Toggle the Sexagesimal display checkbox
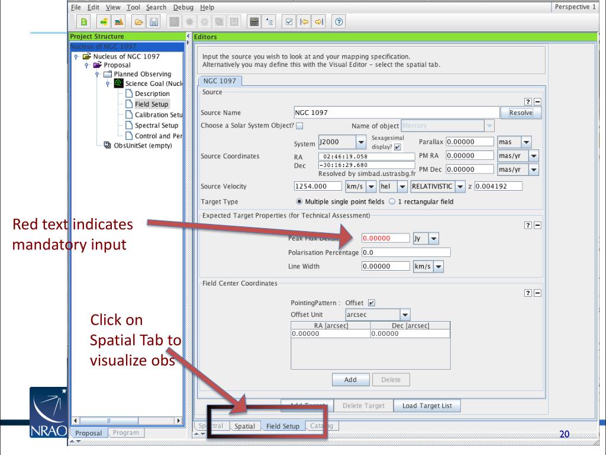This screenshot has width=606, height=455. point(397,147)
